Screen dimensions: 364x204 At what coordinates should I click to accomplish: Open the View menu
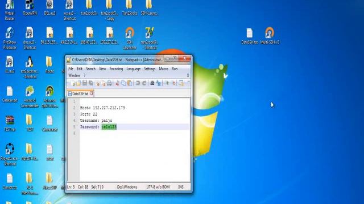[x=102, y=69]
